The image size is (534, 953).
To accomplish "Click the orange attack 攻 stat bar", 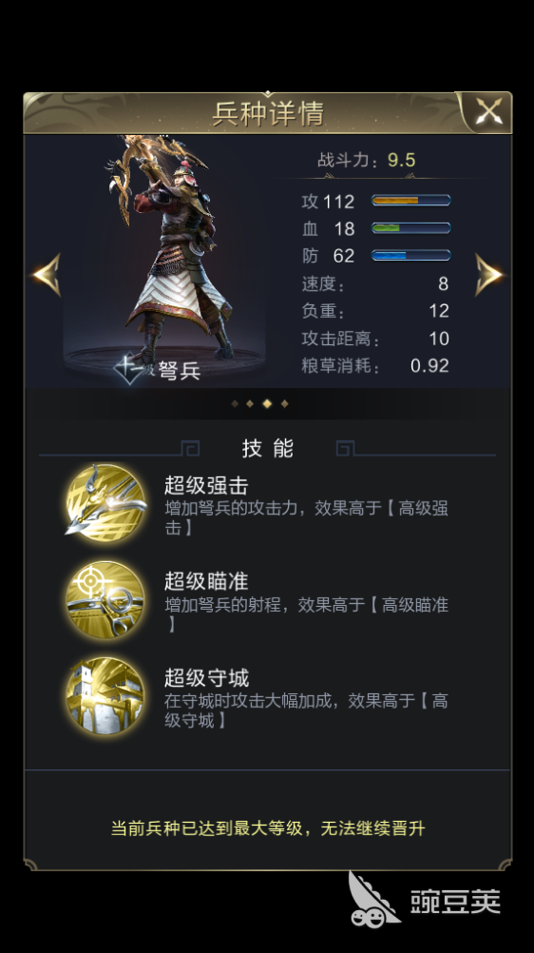I will (410, 201).
